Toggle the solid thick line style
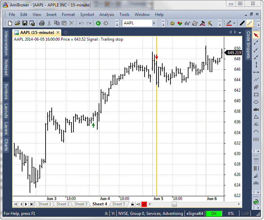Viewport: 264px width, 220px height. coord(242,23)
